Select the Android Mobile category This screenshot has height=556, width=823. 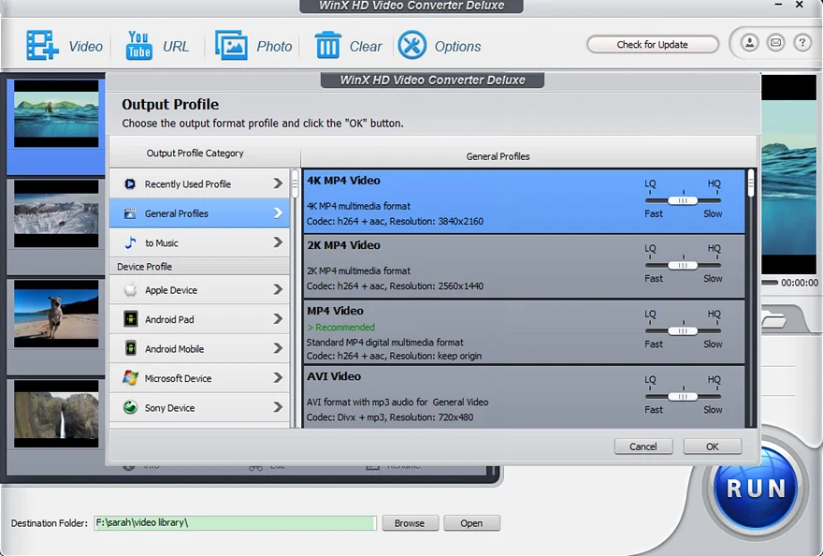pyautogui.click(x=199, y=348)
